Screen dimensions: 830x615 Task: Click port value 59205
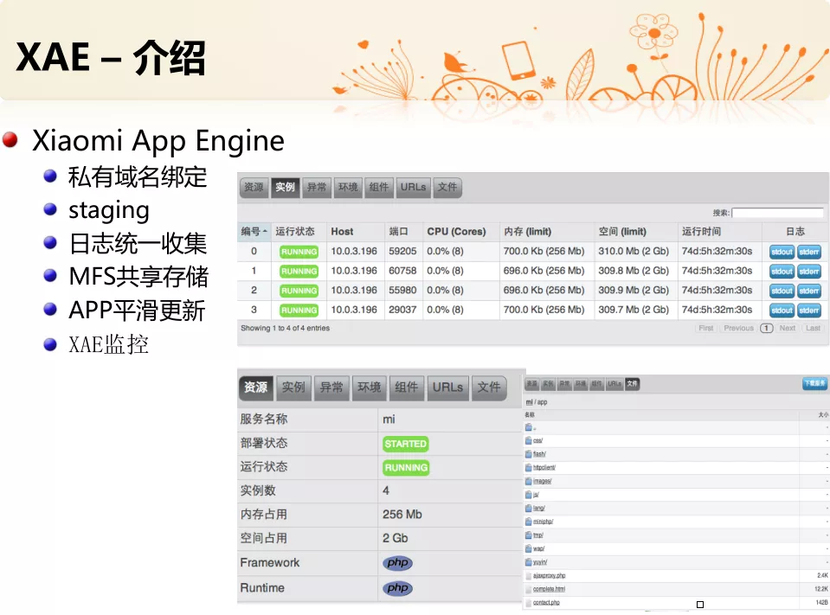point(402,251)
